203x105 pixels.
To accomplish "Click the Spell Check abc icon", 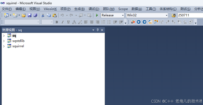I will pyautogui.click(x=185, y=22).
